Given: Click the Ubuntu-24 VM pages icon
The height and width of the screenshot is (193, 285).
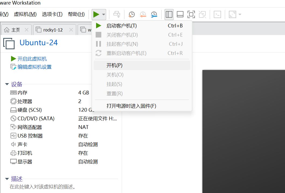Looking at the screenshot, I should click(9, 44).
